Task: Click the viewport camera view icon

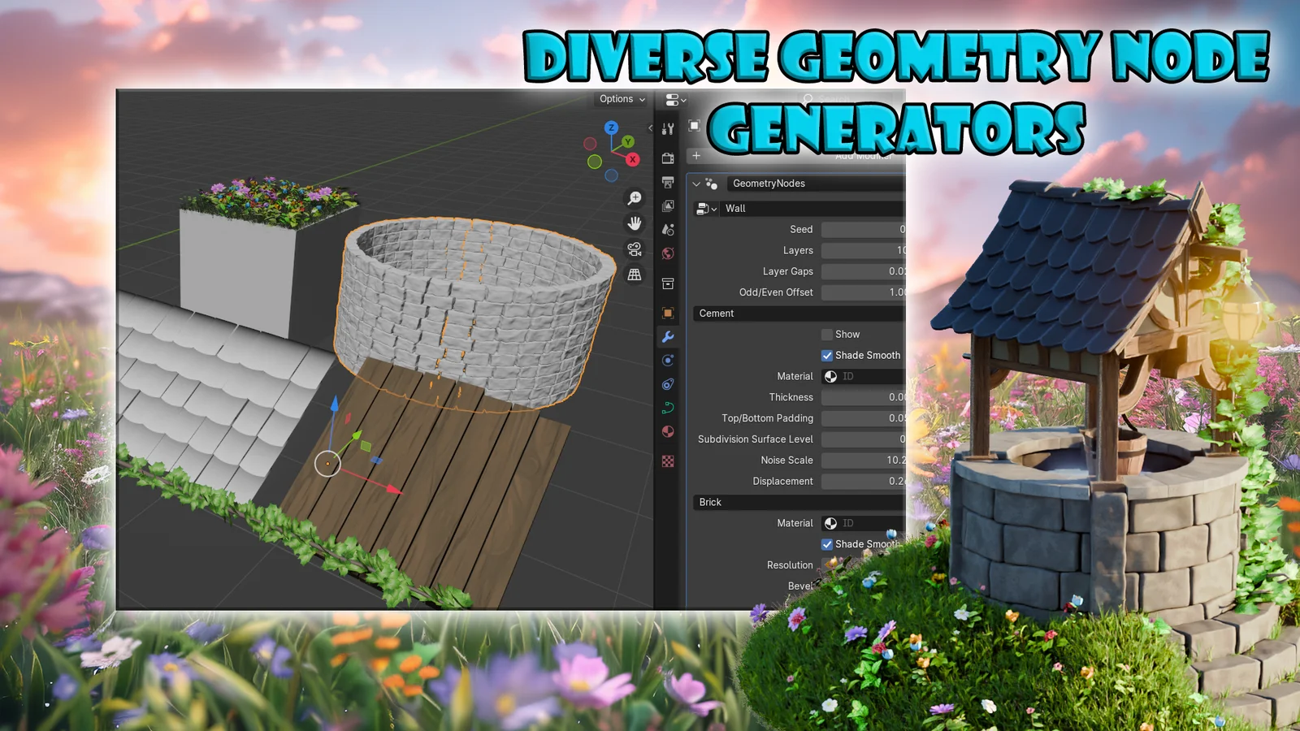Action: (x=633, y=248)
